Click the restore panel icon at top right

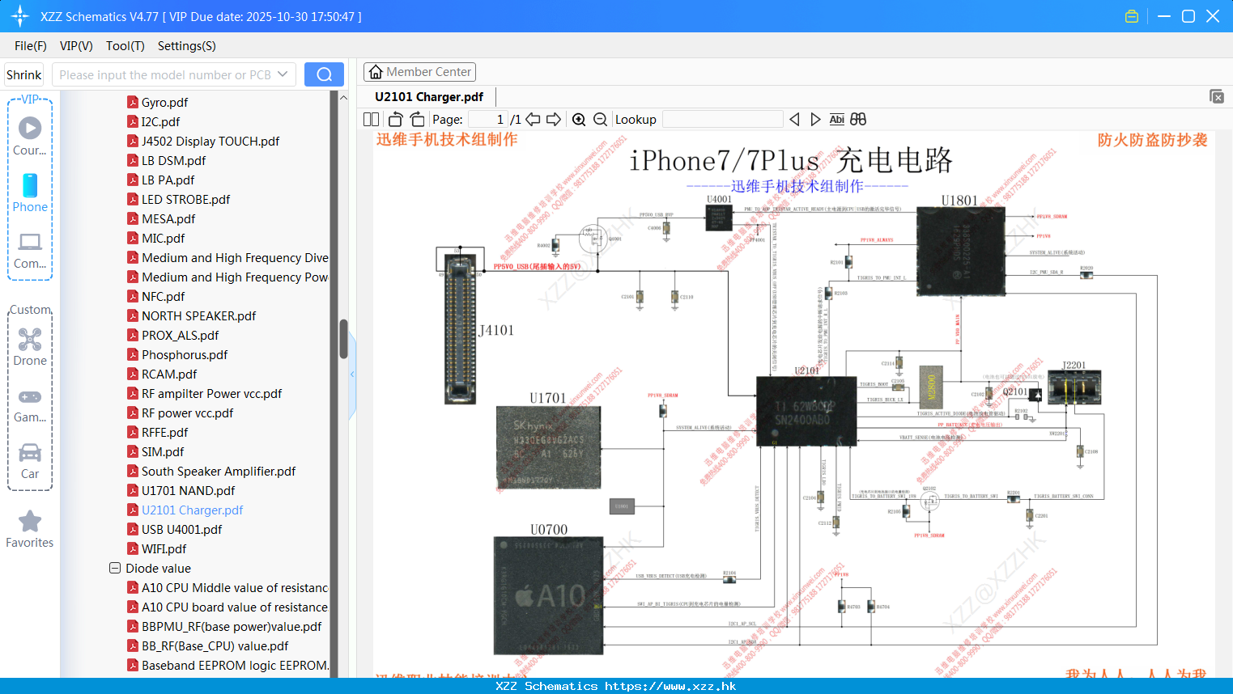coord(1216,96)
